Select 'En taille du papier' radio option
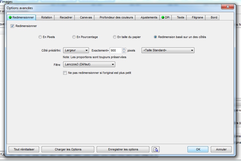The image size is (241, 162). click(115, 37)
